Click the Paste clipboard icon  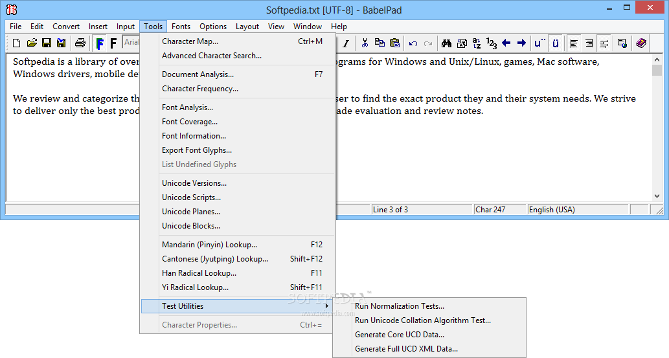[x=394, y=43]
